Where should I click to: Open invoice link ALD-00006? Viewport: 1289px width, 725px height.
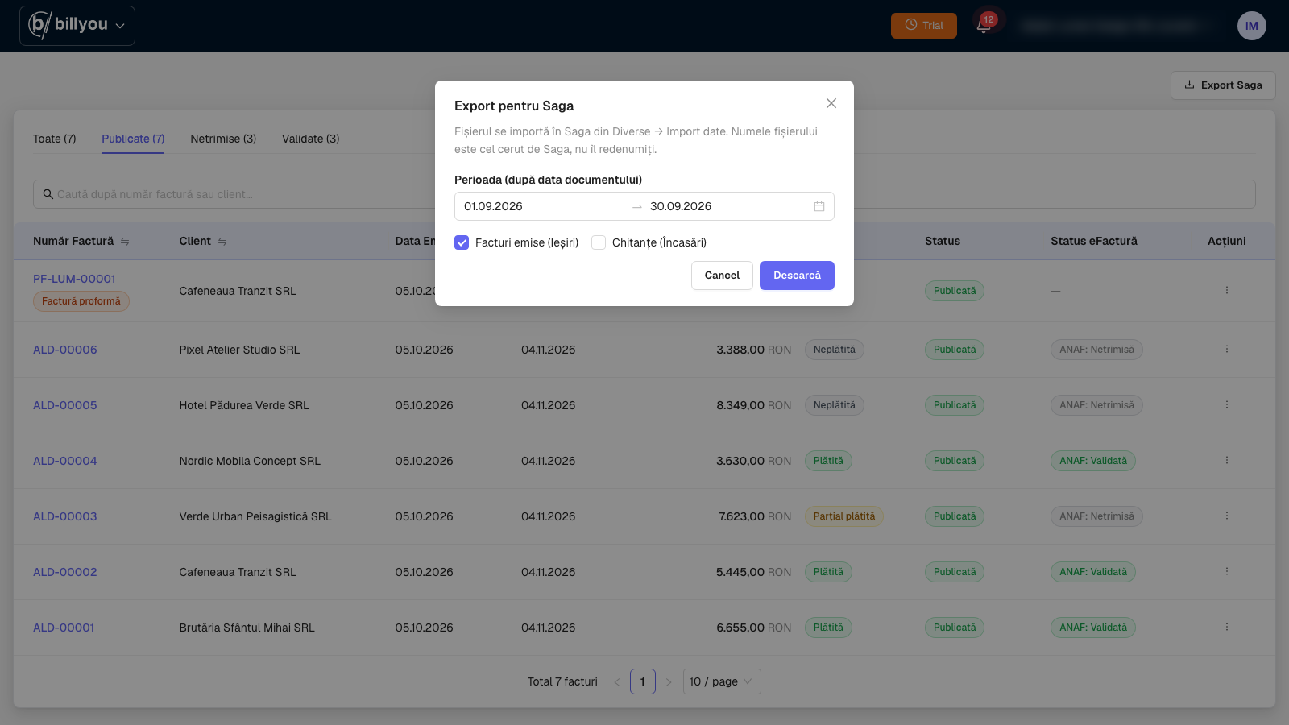tap(65, 350)
